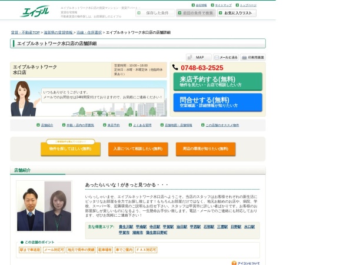Viewport: 353px width, 265px height.
Task: Click the 駐車場有 feature badge
Action: point(105,250)
